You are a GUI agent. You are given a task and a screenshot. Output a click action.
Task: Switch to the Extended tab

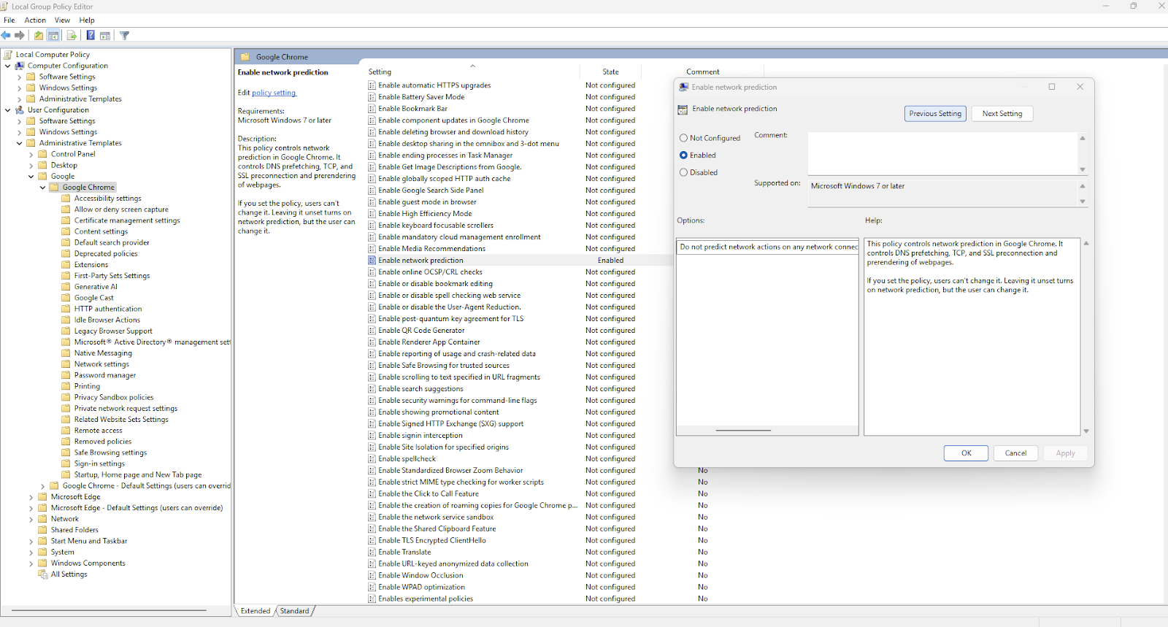tap(255, 611)
